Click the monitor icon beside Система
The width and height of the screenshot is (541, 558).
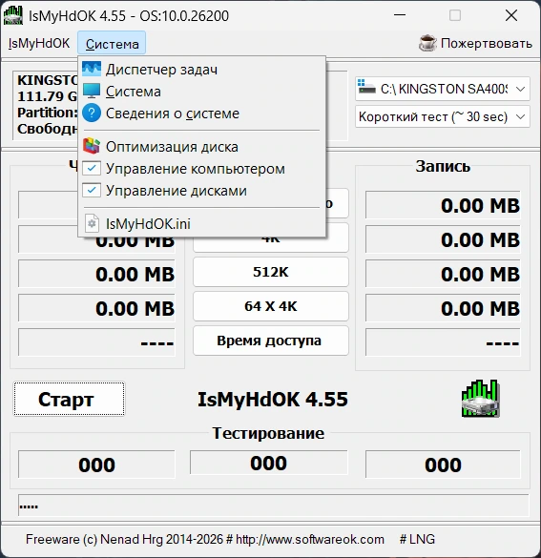point(92,91)
